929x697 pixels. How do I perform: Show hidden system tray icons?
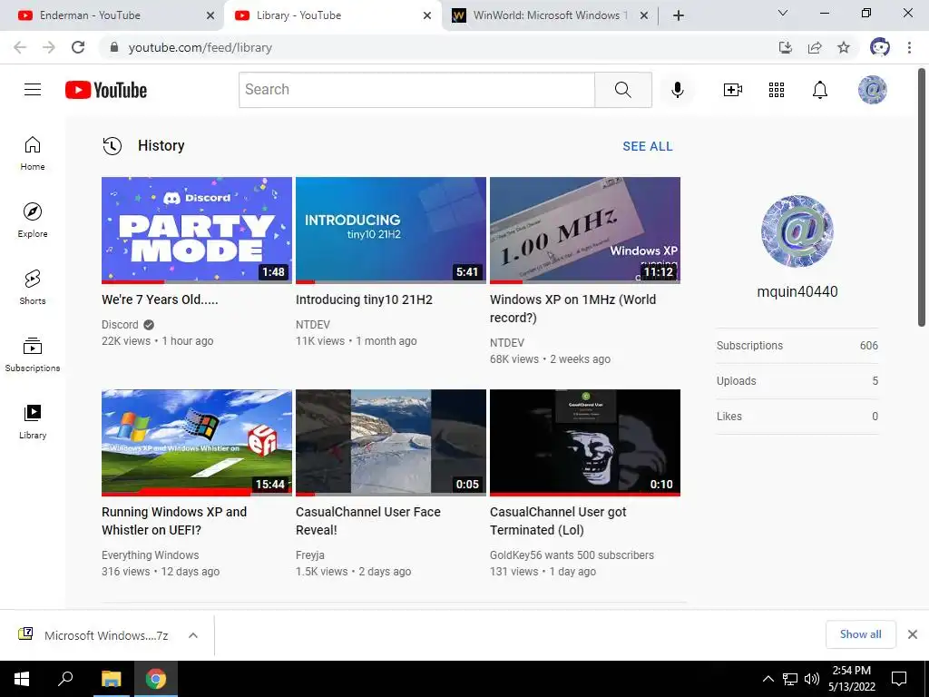[x=768, y=679]
